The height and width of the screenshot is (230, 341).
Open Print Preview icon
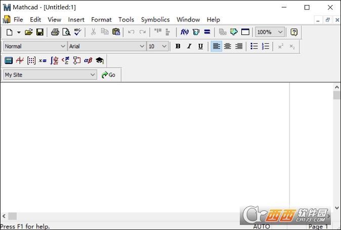click(66, 32)
